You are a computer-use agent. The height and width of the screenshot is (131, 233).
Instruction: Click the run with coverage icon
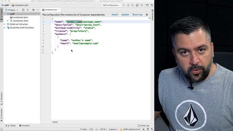pos(133,5)
